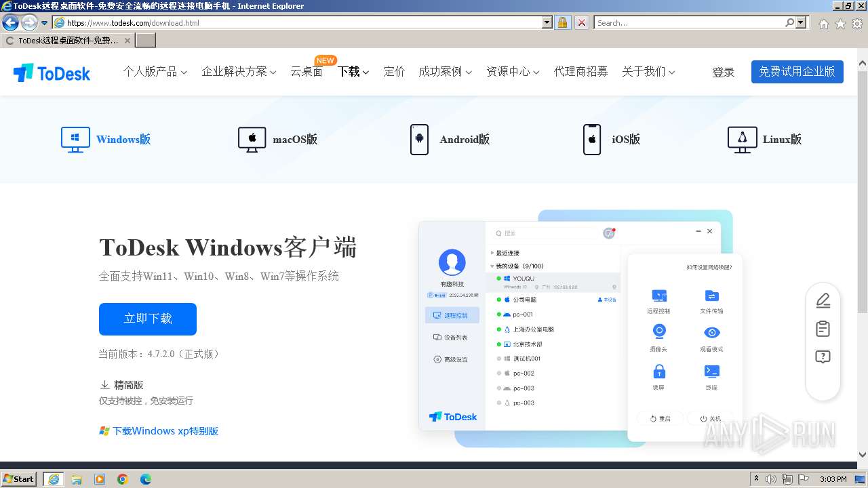The height and width of the screenshot is (488, 868).
Task: Click the taskbar clock showing 3:03 PM
Action: click(x=833, y=479)
